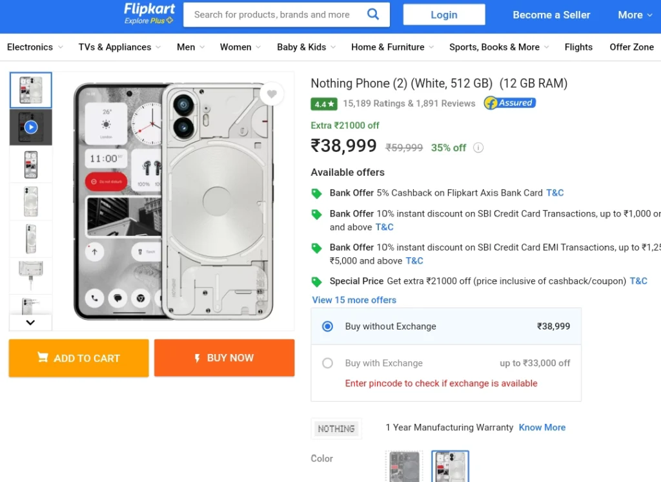This screenshot has height=482, width=661.
Task: Choose the dark color variant swatch
Action: (x=404, y=466)
